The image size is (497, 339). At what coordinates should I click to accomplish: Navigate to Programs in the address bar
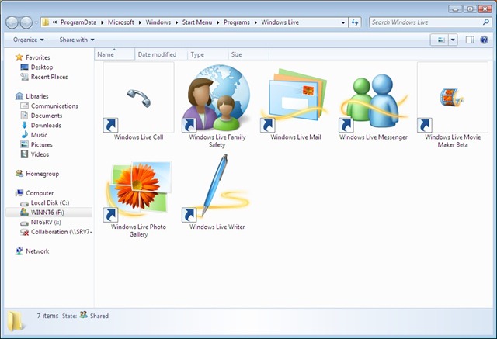point(236,22)
